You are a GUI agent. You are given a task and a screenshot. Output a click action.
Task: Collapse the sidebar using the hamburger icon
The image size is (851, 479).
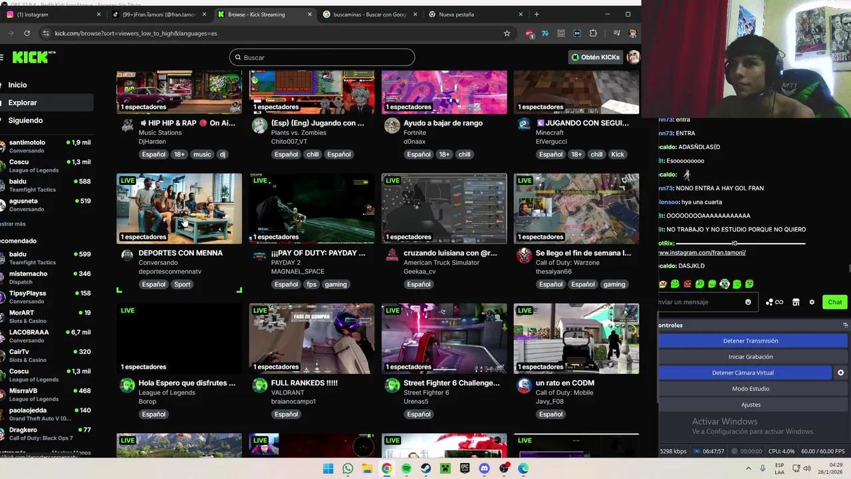[3, 57]
